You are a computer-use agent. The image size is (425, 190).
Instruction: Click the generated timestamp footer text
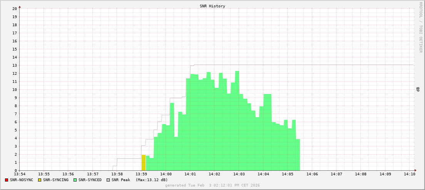(x=212, y=185)
